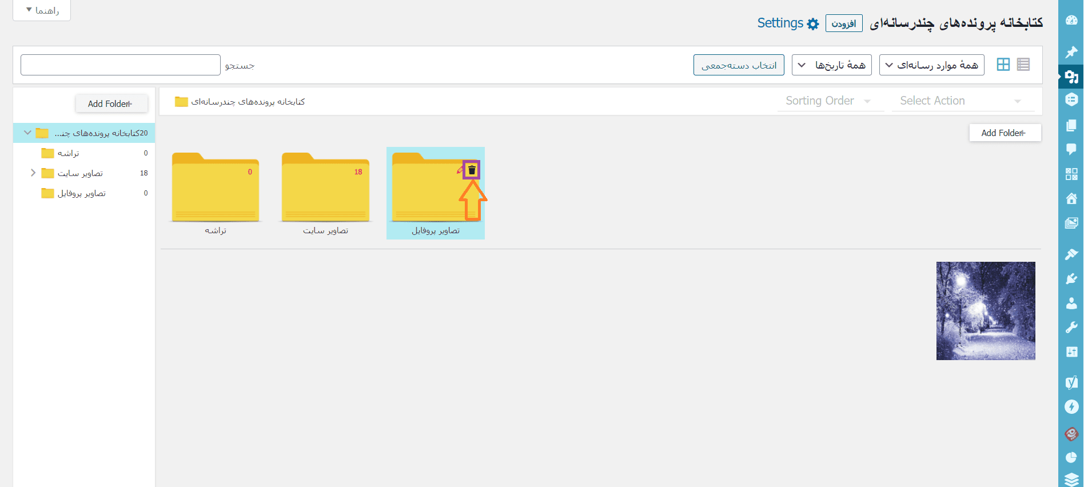
Task: Open the Appearance paintbrush icon in sidebar
Action: coord(1071,254)
